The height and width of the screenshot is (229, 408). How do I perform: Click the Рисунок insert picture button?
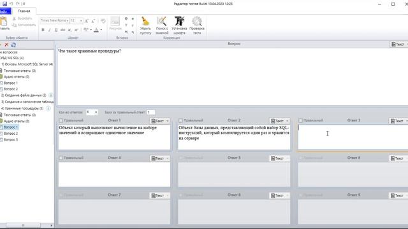115,24
